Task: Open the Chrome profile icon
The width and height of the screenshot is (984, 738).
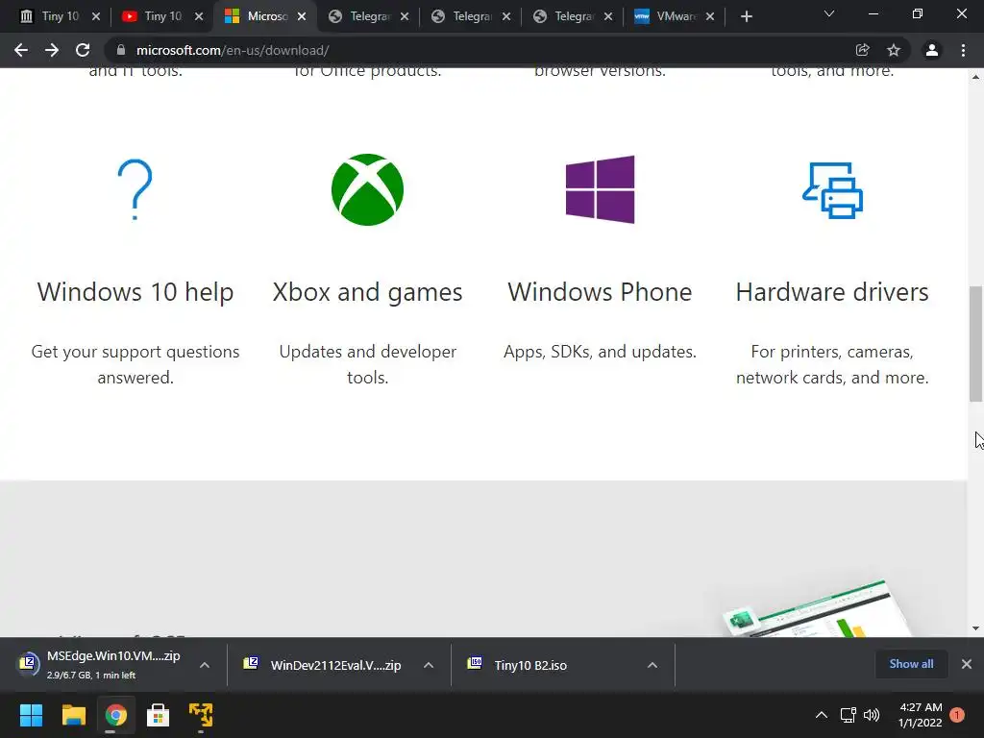Action: (932, 50)
